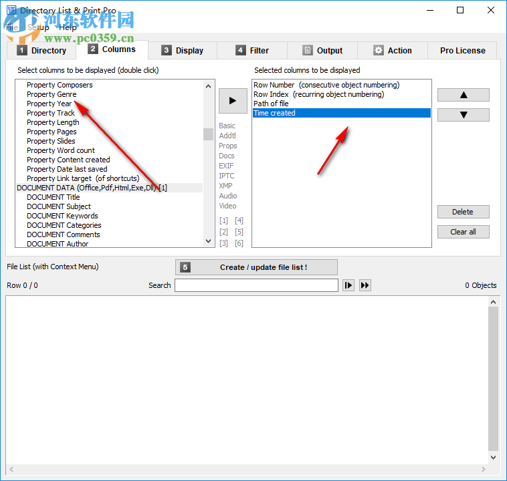Select 'DOCUMENT Subject' item
This screenshot has height=481, width=507.
(58, 206)
